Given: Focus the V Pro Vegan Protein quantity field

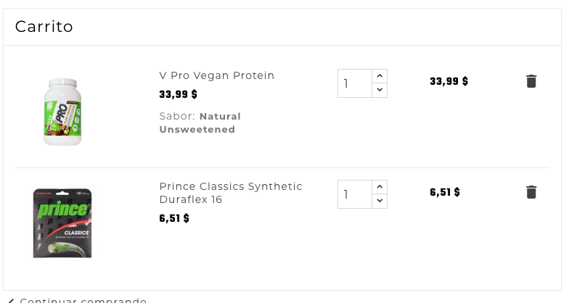Looking at the screenshot, I should point(355,83).
